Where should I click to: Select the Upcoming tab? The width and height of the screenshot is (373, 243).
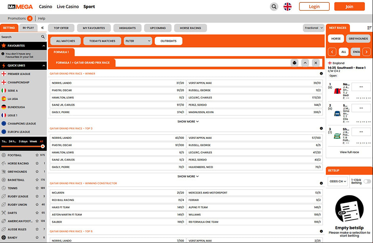[158, 28]
